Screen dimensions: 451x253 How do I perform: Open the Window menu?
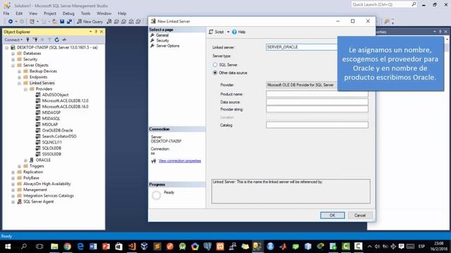coord(104,13)
